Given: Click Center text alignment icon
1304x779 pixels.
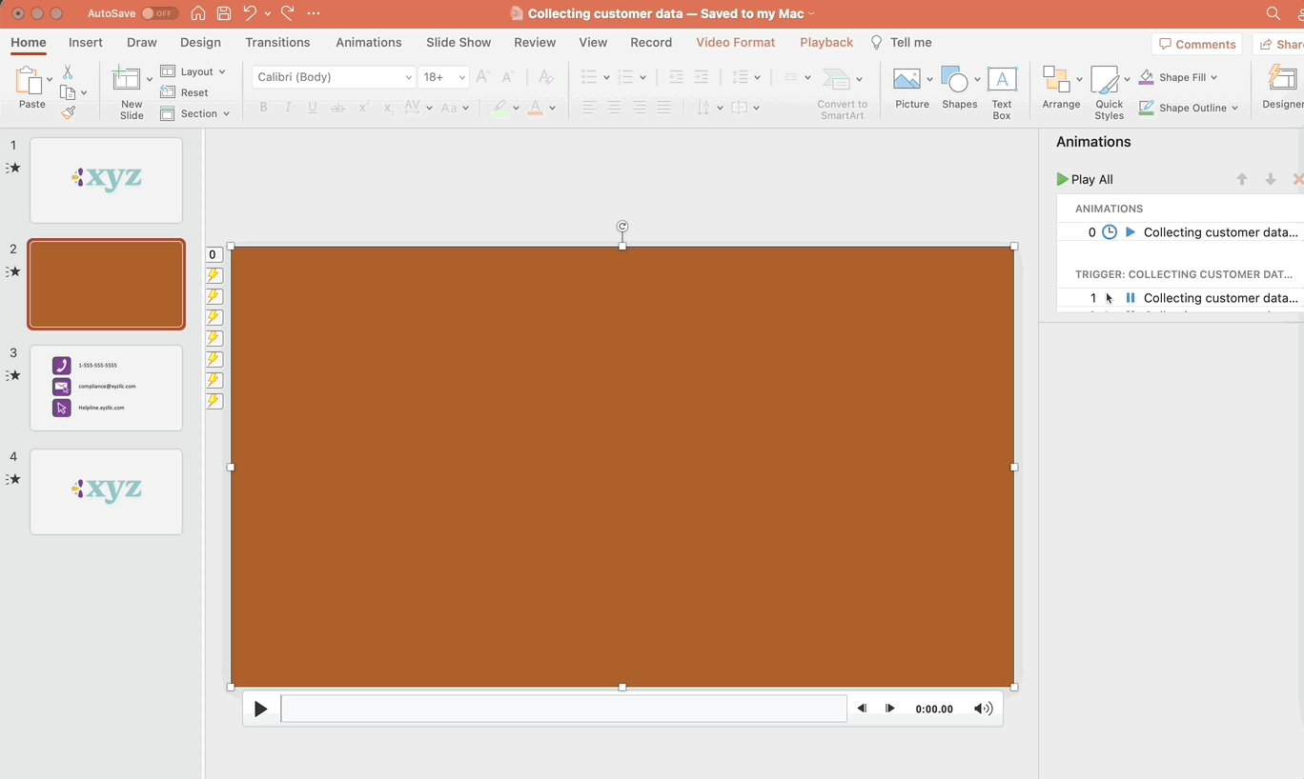Looking at the screenshot, I should [614, 108].
